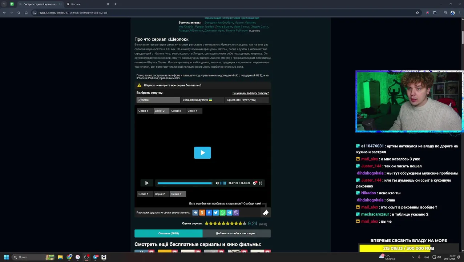The height and width of the screenshot is (262, 464).
Task: Open File Explorer from the taskbar
Action: coord(60,257)
